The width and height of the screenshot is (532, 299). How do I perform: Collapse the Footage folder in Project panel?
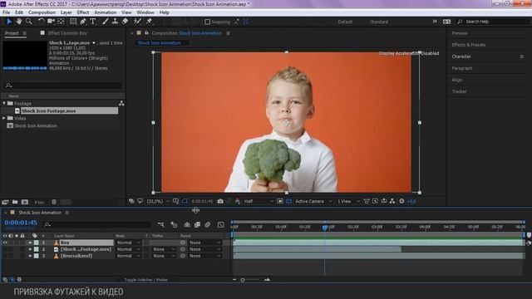(x=4, y=103)
